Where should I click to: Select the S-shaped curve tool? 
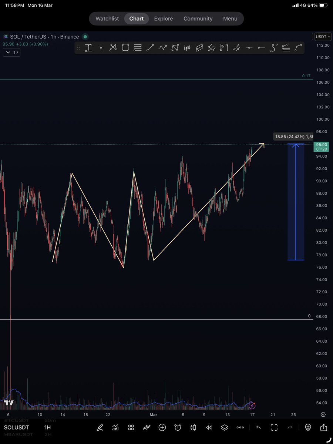pyautogui.click(x=273, y=47)
